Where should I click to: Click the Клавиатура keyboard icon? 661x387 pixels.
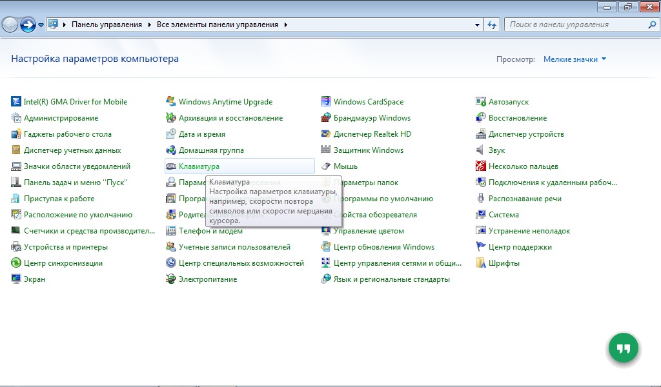170,166
